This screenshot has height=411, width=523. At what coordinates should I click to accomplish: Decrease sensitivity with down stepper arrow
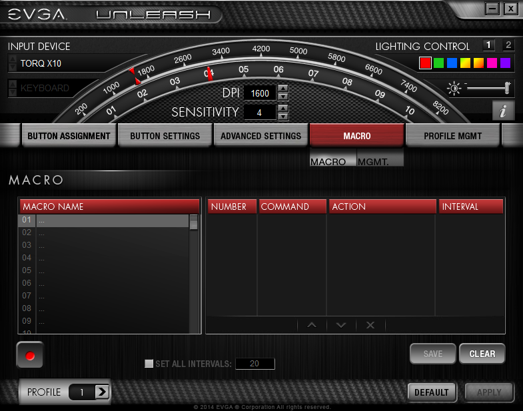click(283, 117)
